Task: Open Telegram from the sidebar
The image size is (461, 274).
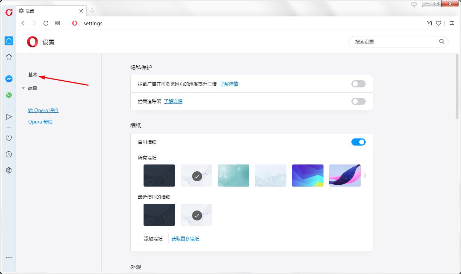Action: [x=9, y=117]
